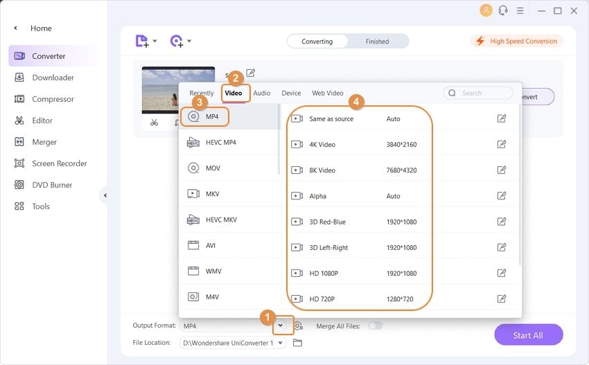The image size is (589, 365).
Task: Go back to Home
Action: 41,28
